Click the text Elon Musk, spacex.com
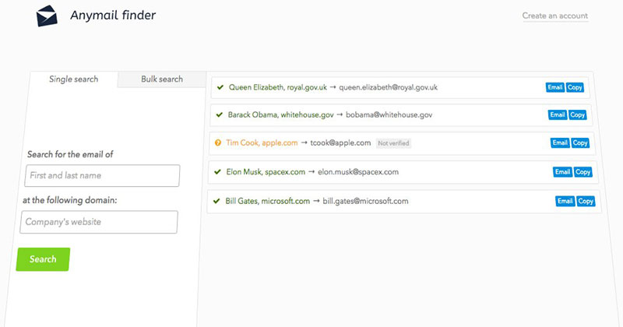The image size is (623, 327). 266,172
